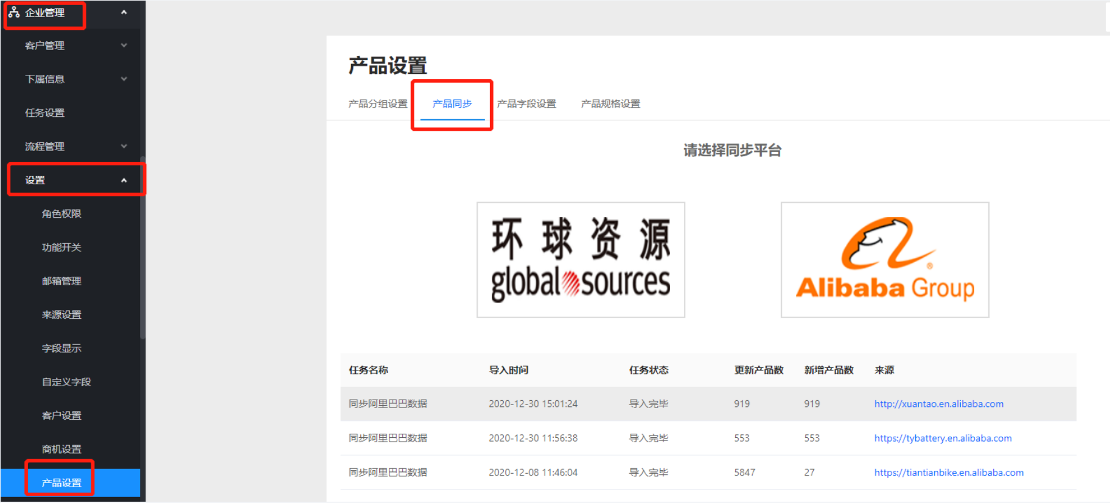This screenshot has height=503, width=1110.
Task: Open the 功能开关 settings page
Action: (70, 248)
